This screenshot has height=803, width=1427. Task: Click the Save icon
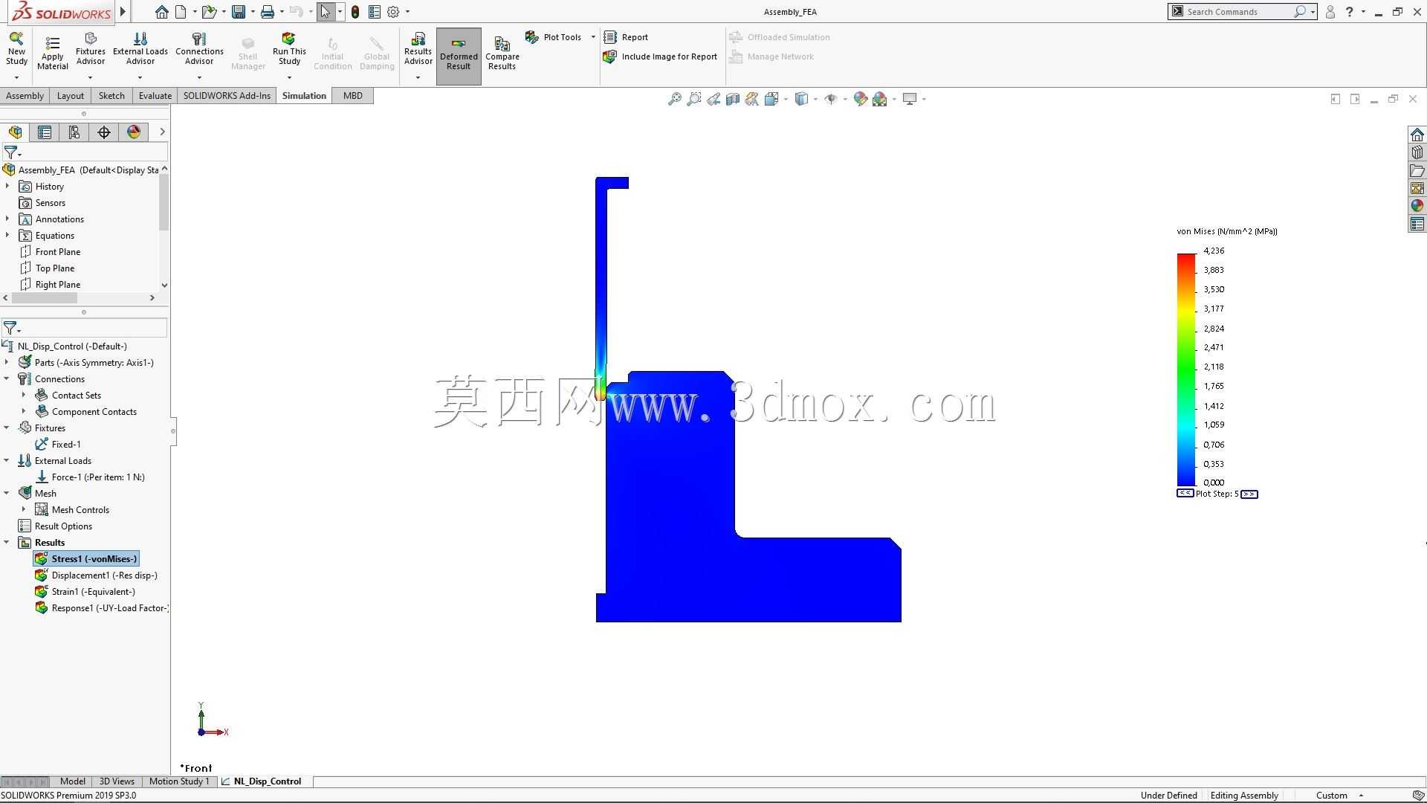click(239, 12)
